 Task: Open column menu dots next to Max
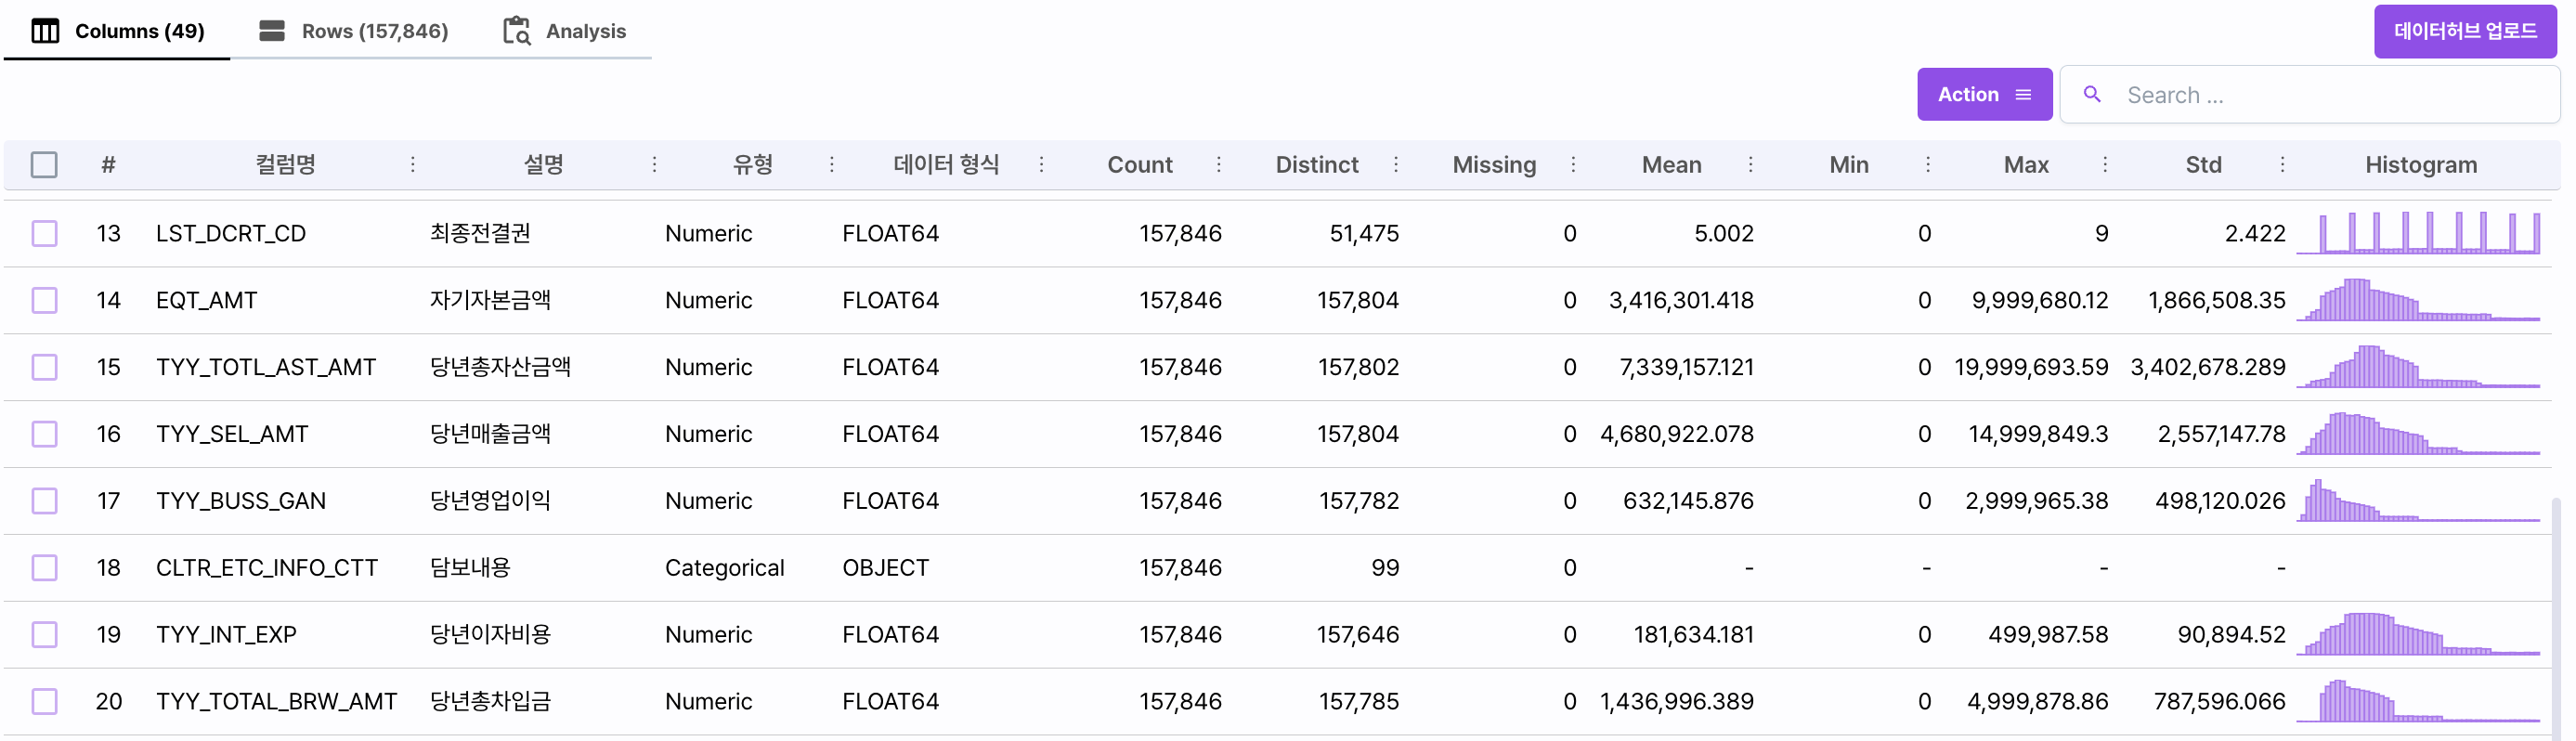click(2105, 165)
